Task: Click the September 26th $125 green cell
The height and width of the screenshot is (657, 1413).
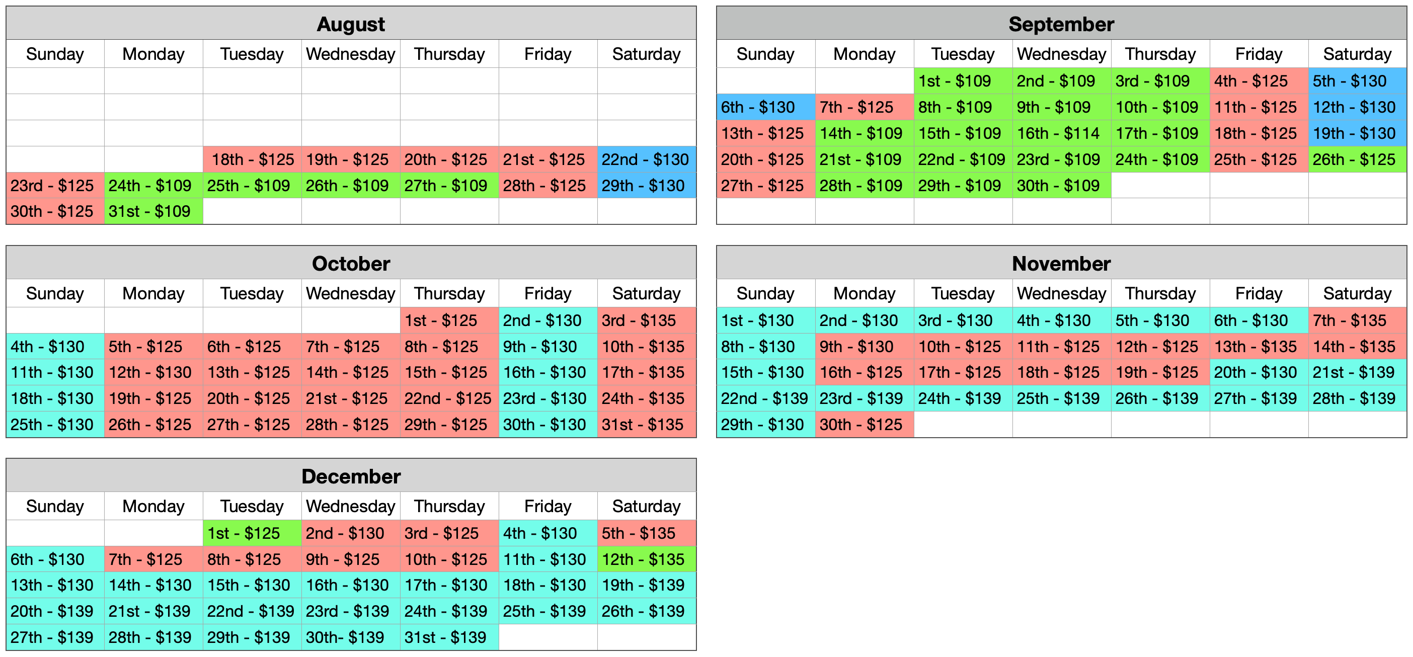Action: 1357,159
